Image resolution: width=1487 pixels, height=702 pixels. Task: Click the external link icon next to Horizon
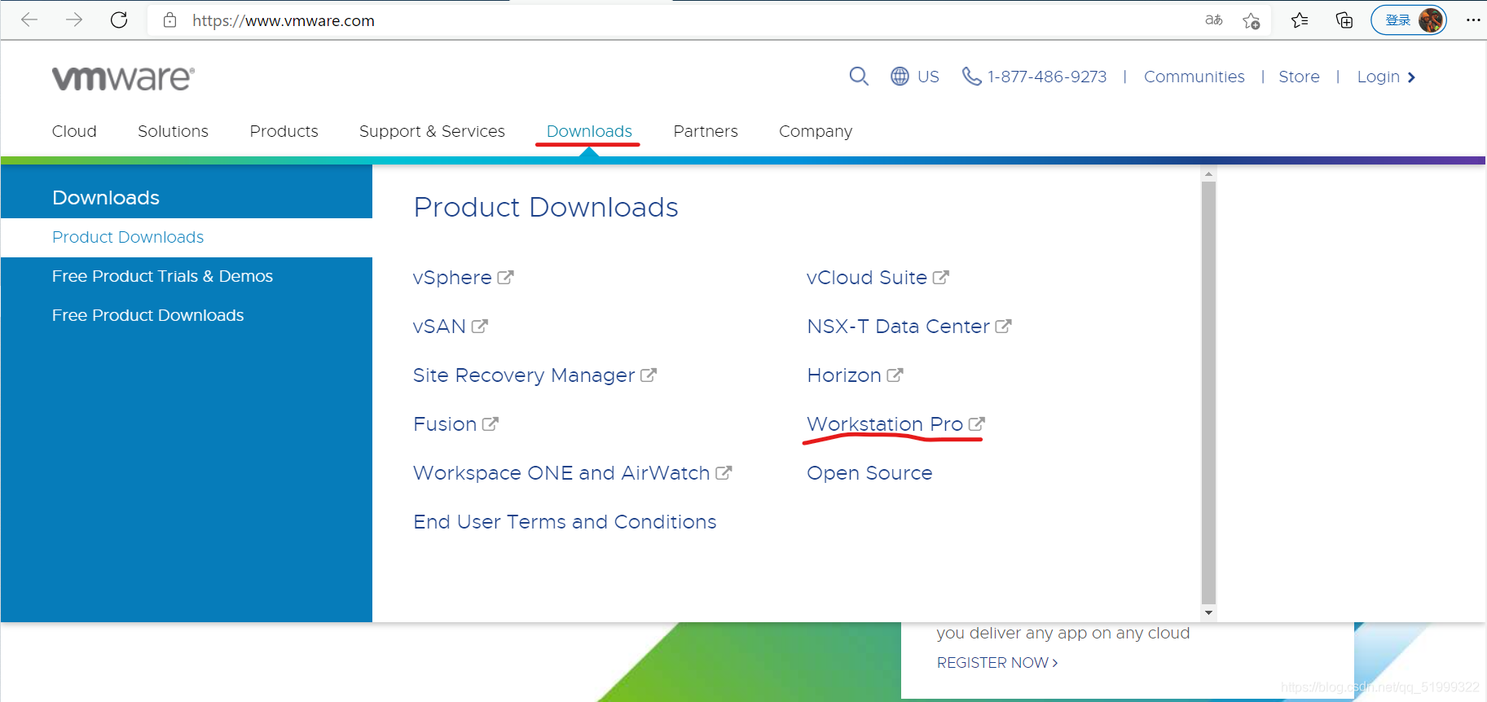tap(895, 375)
